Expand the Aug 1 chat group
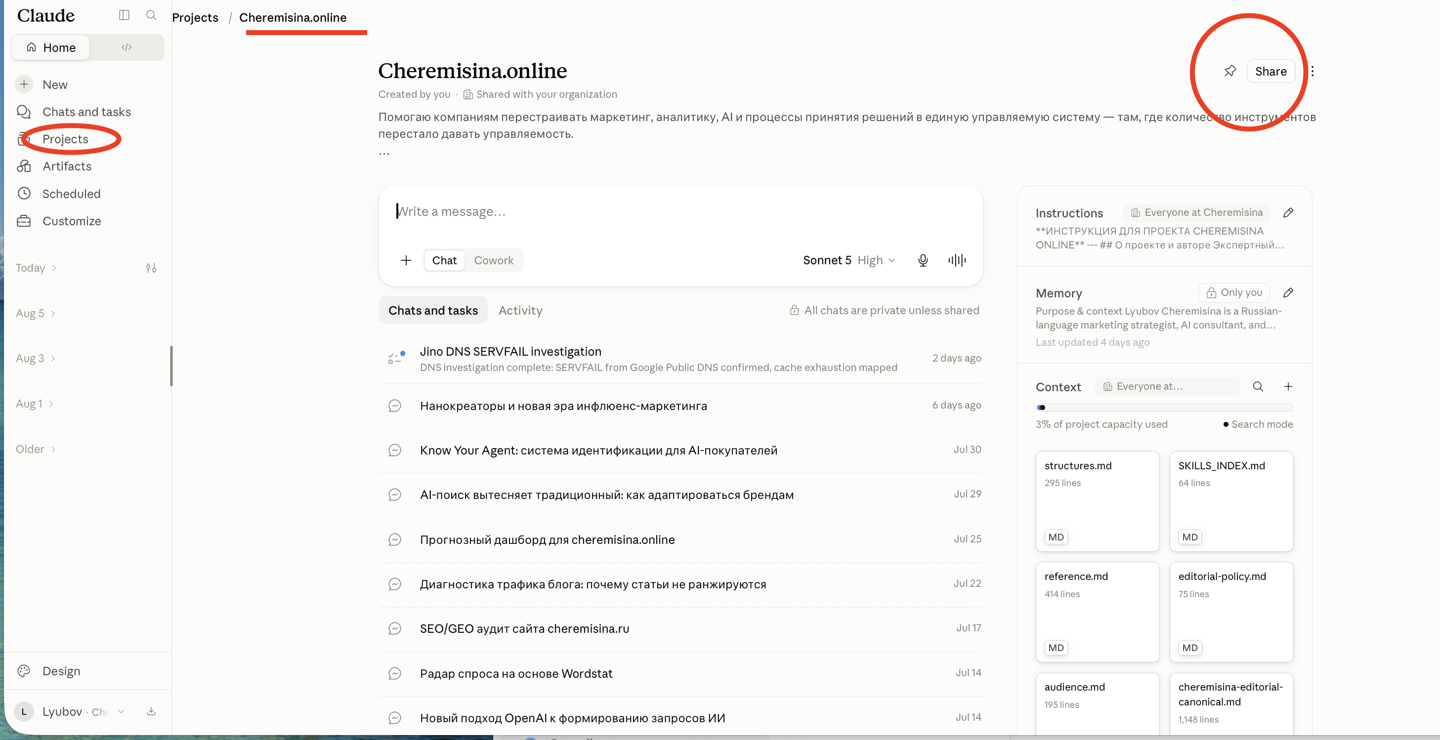 coord(34,404)
